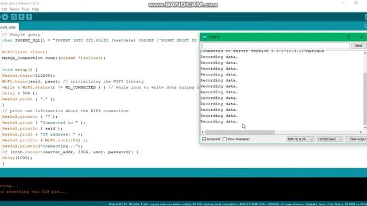Click the 'WiFi.begin(ssid, pass);' code line
Image resolution: width=367 pixels, height=206 pixels.
[x=73, y=81]
